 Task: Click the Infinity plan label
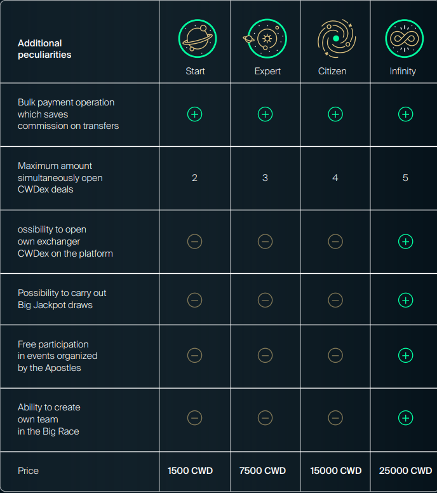403,71
